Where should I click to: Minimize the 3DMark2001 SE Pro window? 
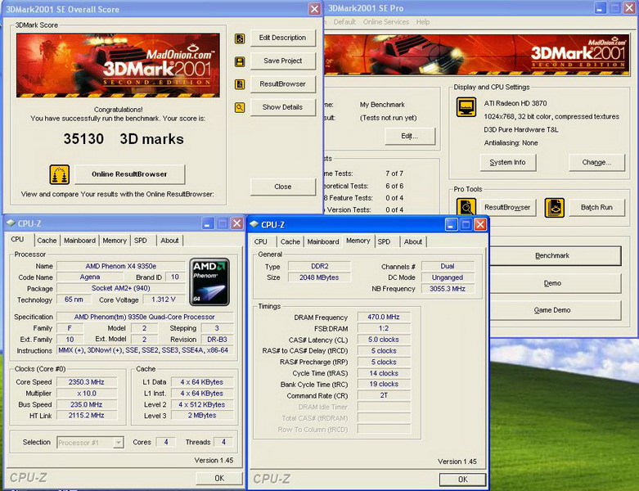(600, 7)
